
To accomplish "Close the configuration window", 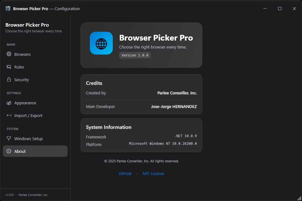I will pyautogui.click(x=294, y=9).
